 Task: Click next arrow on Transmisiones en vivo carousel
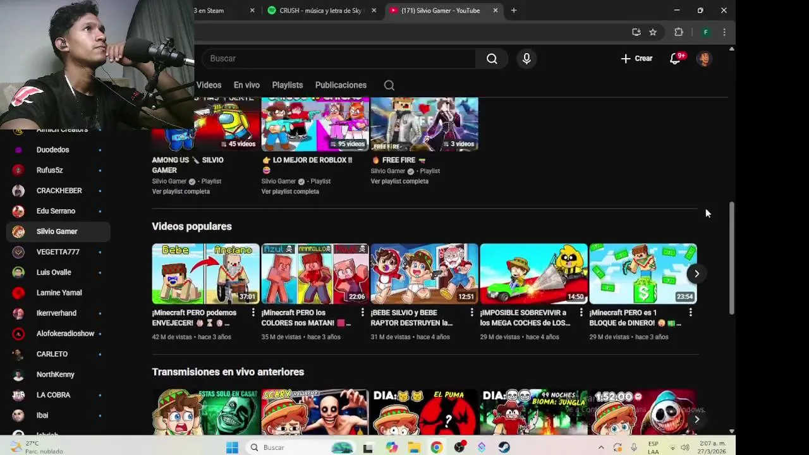[696, 419]
